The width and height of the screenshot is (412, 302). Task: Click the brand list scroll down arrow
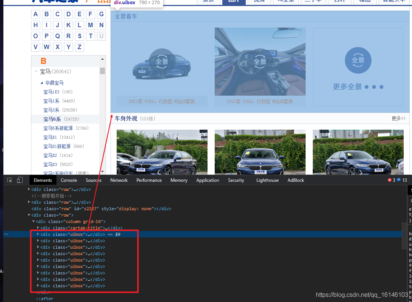coord(102,172)
